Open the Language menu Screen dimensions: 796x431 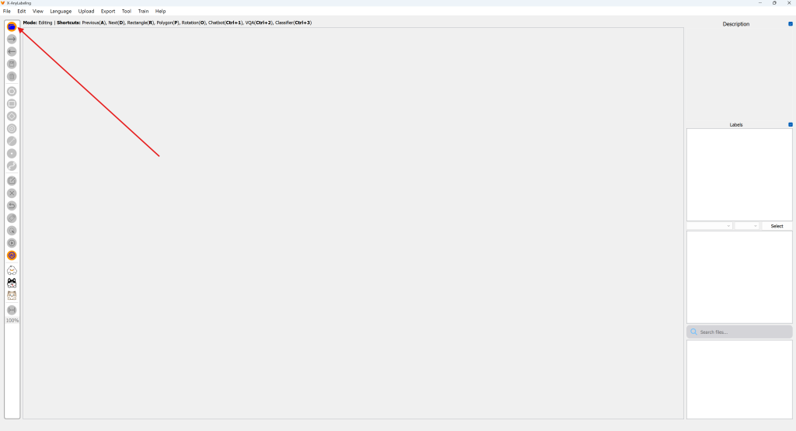pyautogui.click(x=61, y=12)
